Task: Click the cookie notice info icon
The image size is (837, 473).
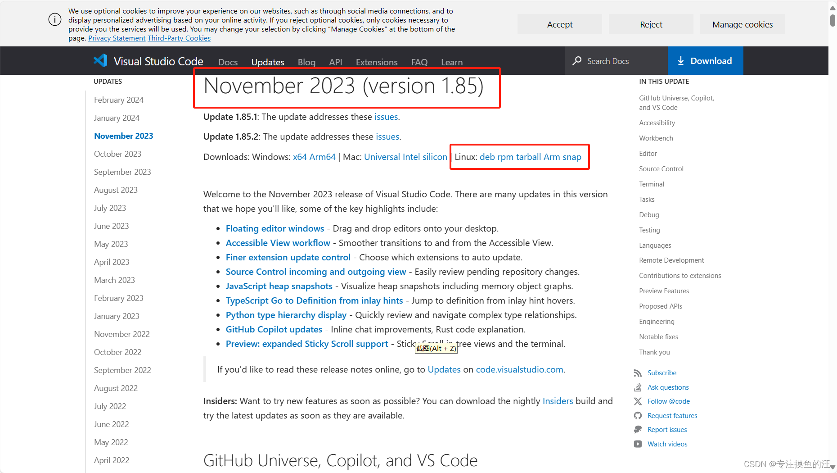Action: pos(55,19)
